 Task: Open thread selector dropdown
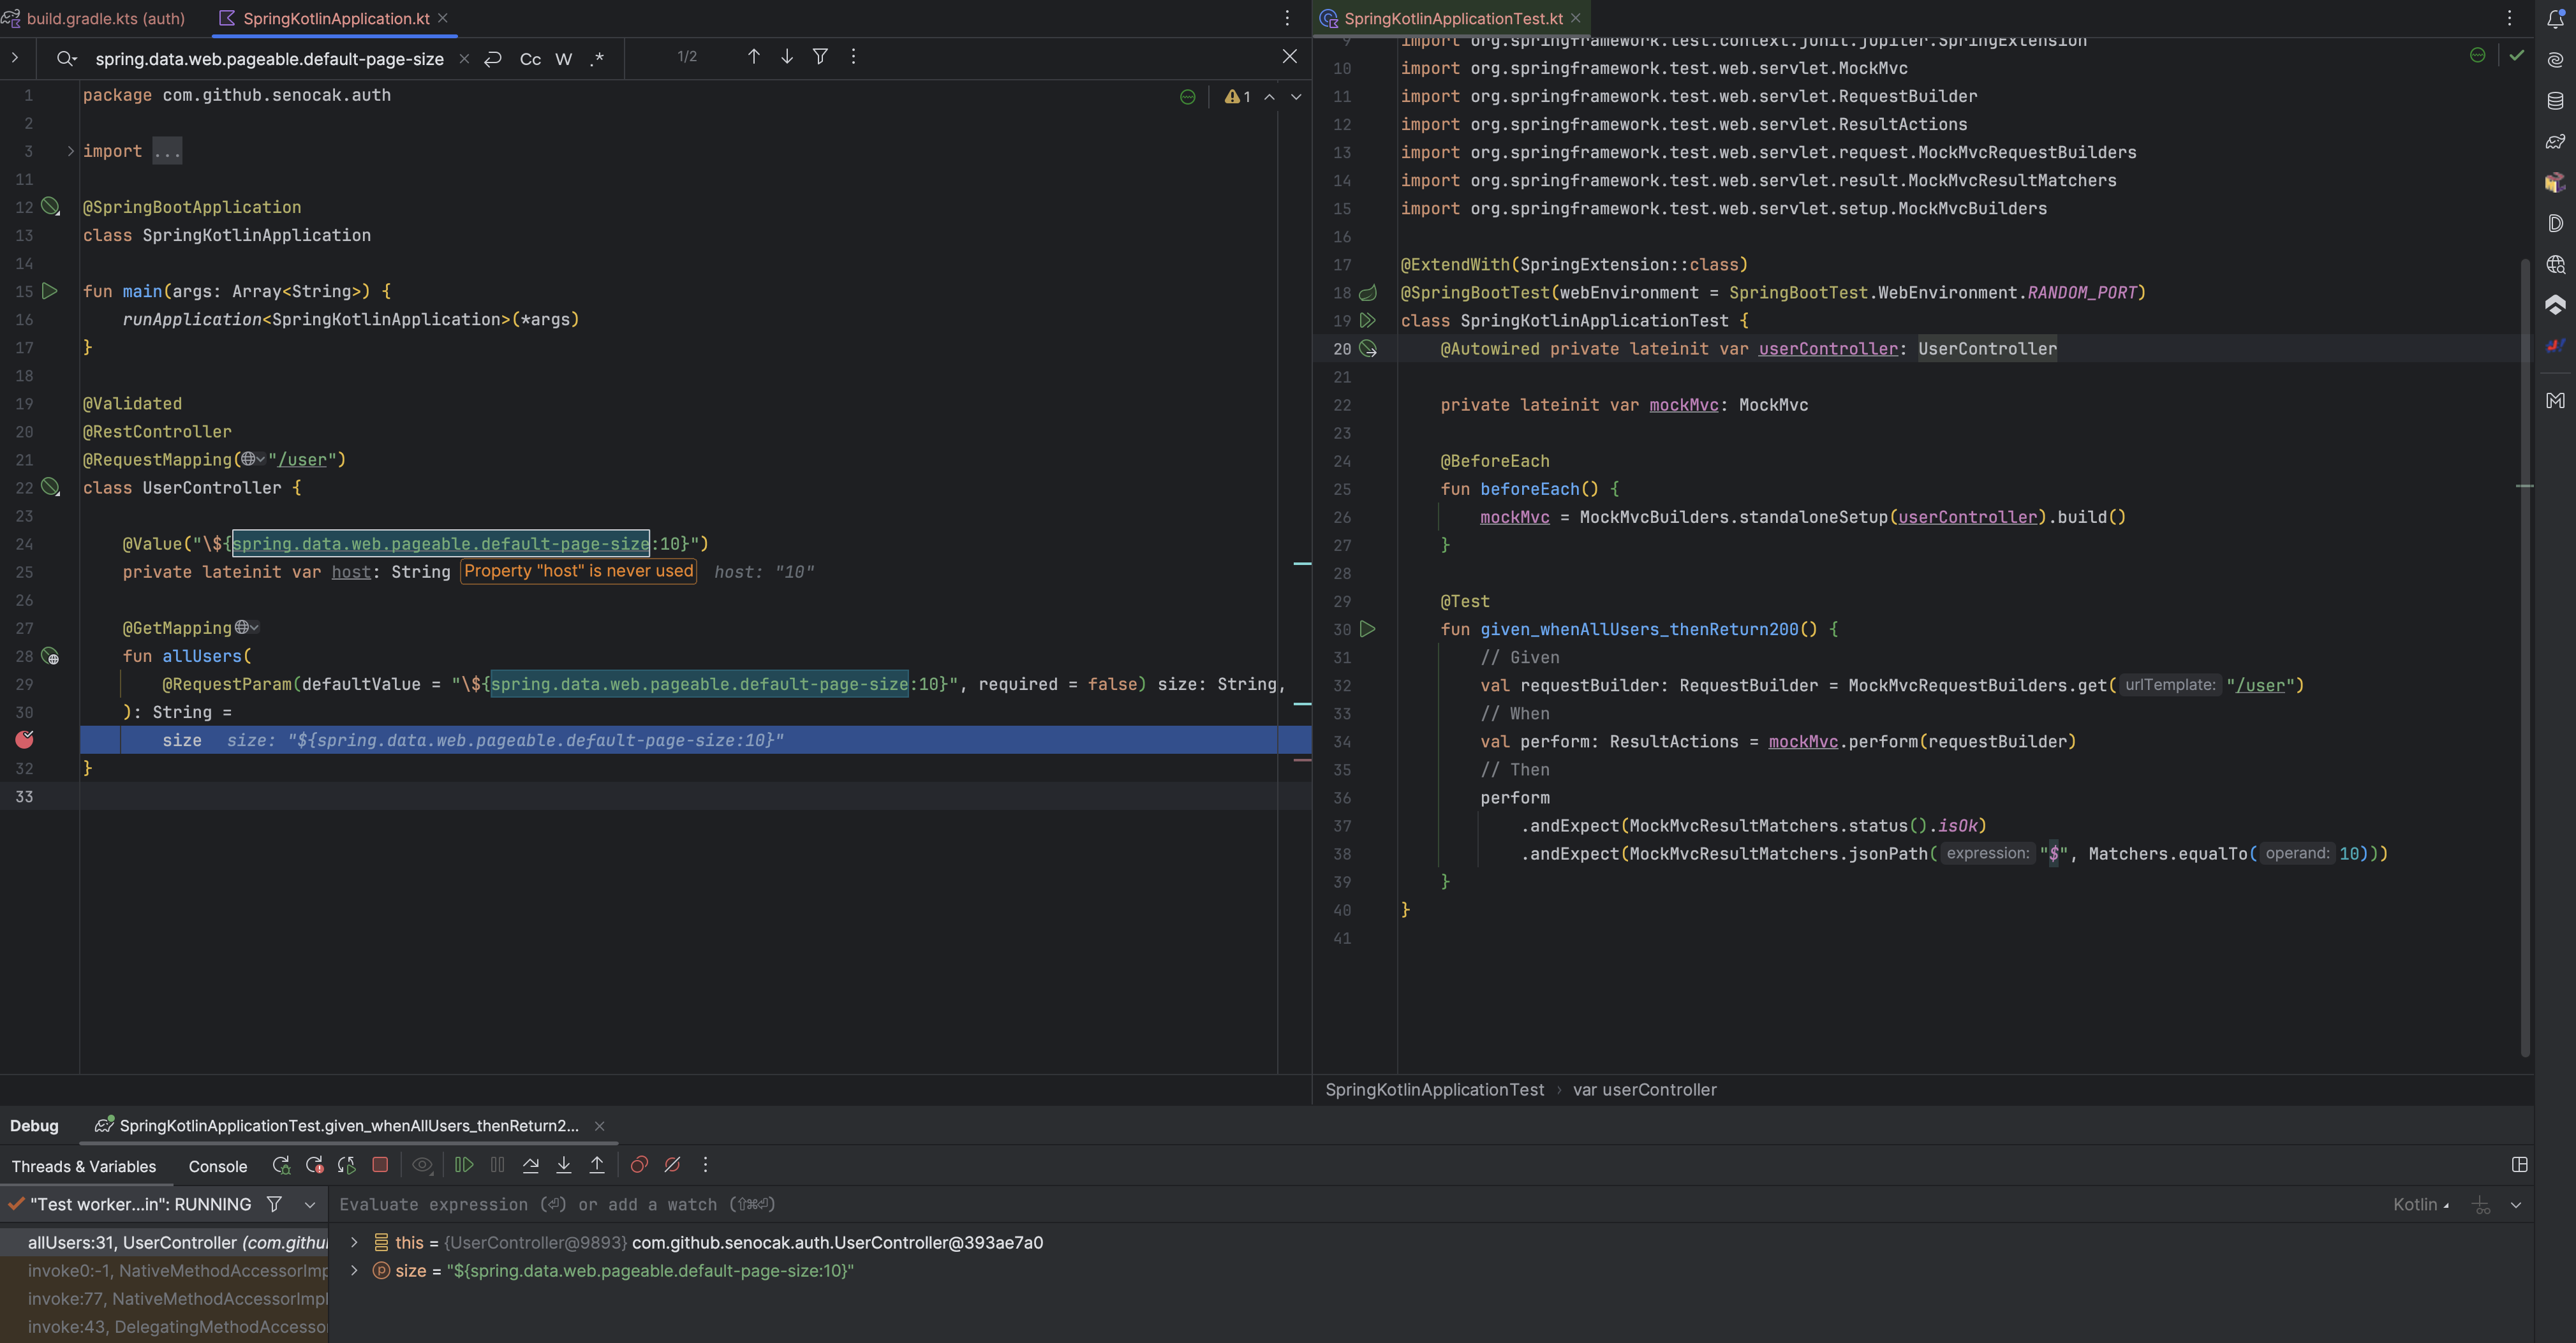pyautogui.click(x=310, y=1205)
